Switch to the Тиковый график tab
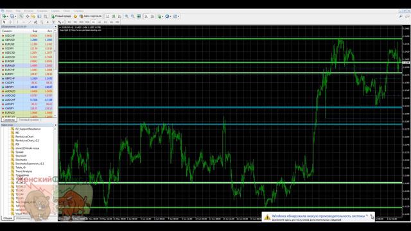Image resolution: width=411 pixels, height=231 pixels. (29, 120)
